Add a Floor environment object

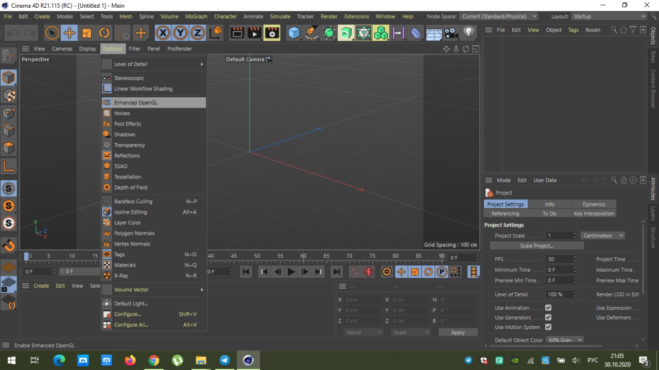tap(433, 33)
